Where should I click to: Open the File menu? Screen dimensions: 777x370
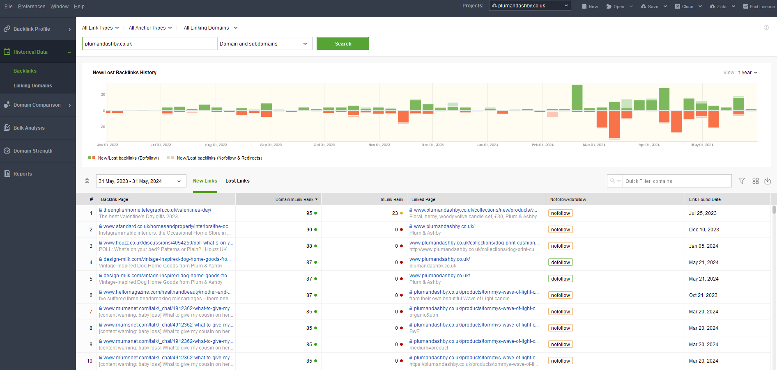[x=8, y=7]
